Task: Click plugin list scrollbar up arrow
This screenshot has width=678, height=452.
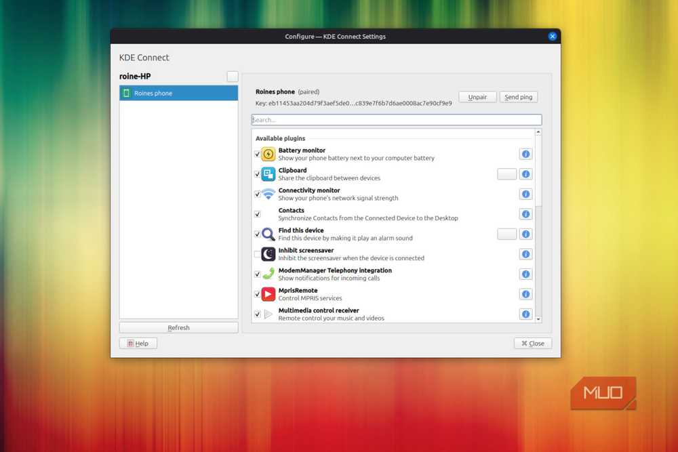Action: pos(538,131)
